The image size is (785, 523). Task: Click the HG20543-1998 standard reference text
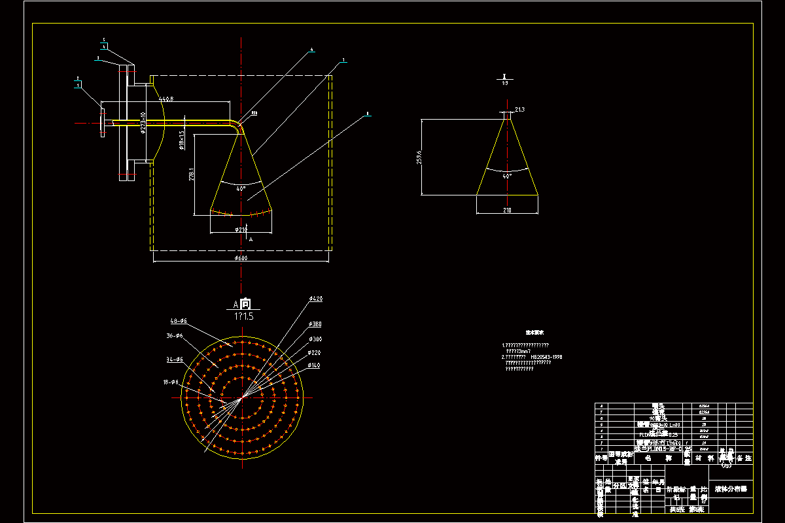[x=546, y=357]
